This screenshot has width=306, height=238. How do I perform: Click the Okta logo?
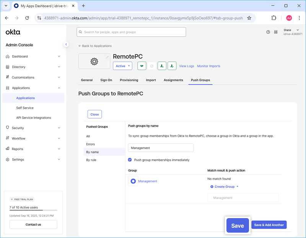tap(13, 32)
